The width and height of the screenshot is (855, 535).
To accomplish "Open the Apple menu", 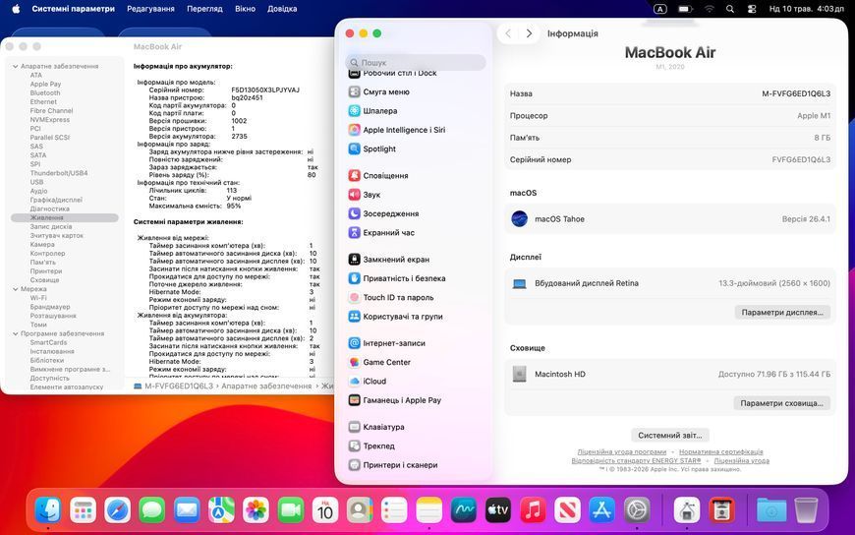I will pyautogui.click(x=16, y=9).
